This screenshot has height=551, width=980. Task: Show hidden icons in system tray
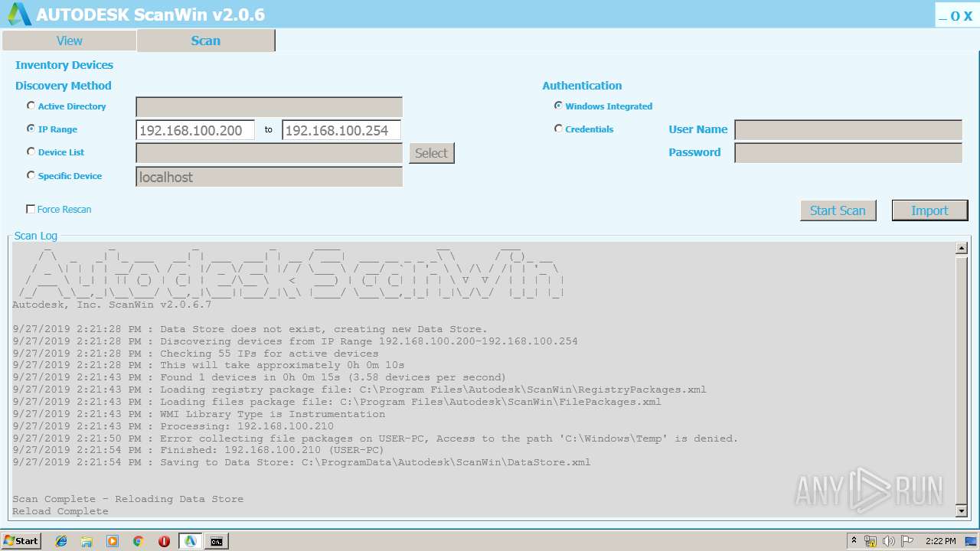point(854,541)
